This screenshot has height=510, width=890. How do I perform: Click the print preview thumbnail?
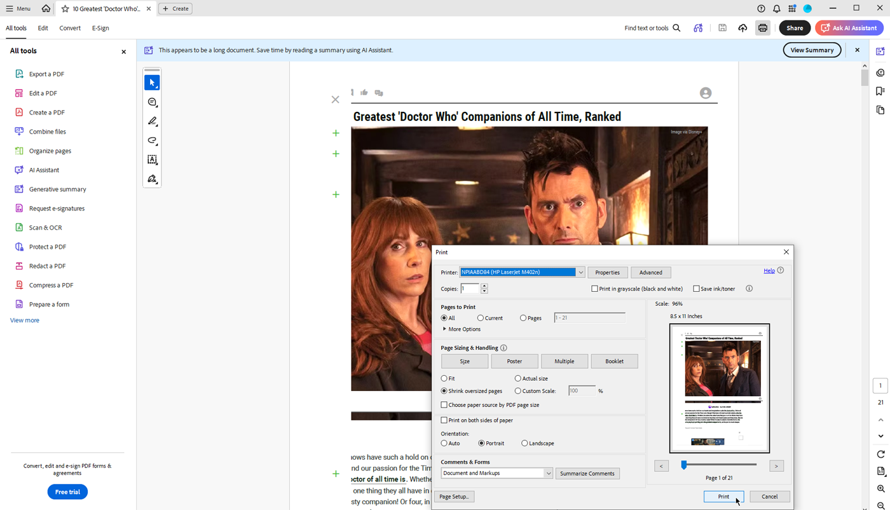[x=719, y=388]
